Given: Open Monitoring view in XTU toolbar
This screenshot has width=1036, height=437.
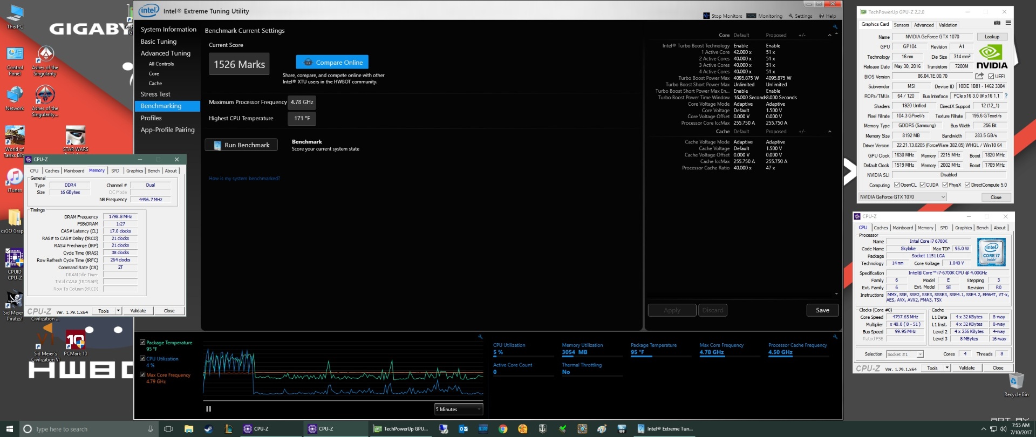Looking at the screenshot, I should pos(765,16).
